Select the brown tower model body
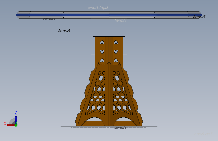The height and width of the screenshot is (141, 218). pos(109,81)
